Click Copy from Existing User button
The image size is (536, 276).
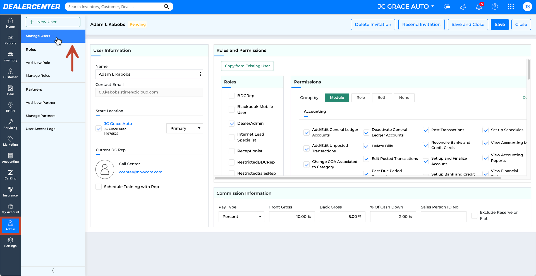[247, 66]
